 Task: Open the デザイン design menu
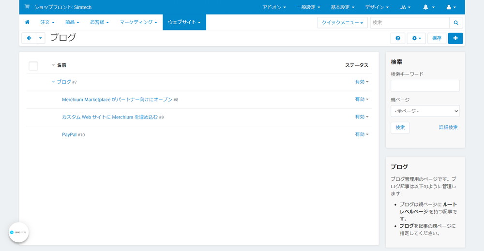point(377,7)
